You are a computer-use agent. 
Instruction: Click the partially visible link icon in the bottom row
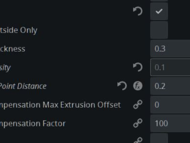138,140
